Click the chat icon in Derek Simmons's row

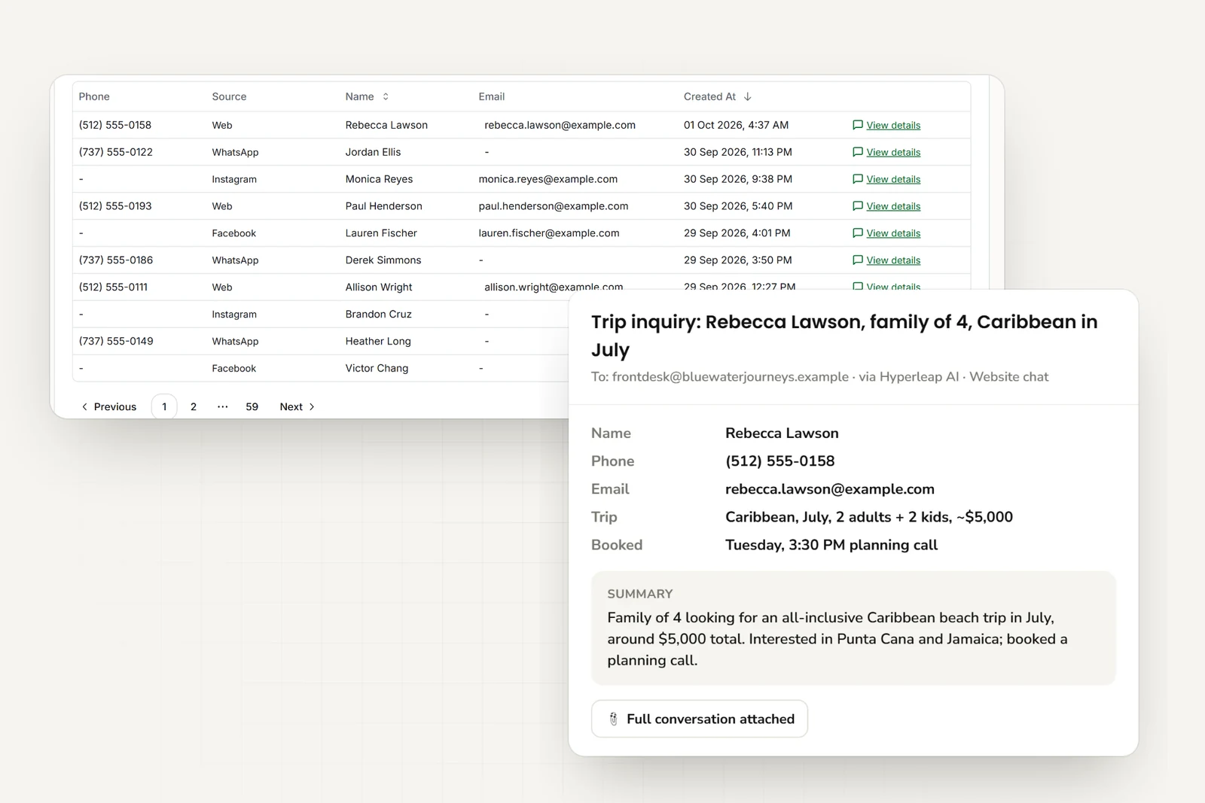(x=857, y=260)
